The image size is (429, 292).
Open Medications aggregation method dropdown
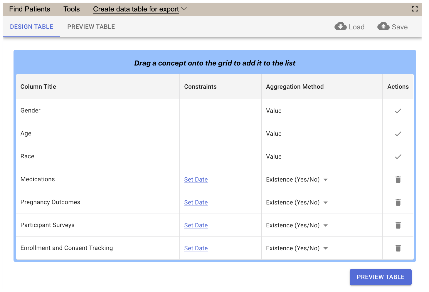pyautogui.click(x=325, y=180)
